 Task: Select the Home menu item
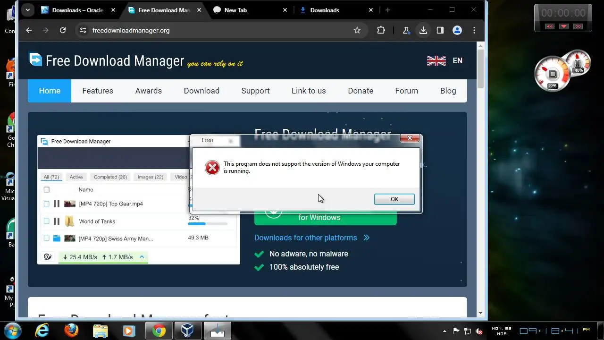pyautogui.click(x=50, y=91)
